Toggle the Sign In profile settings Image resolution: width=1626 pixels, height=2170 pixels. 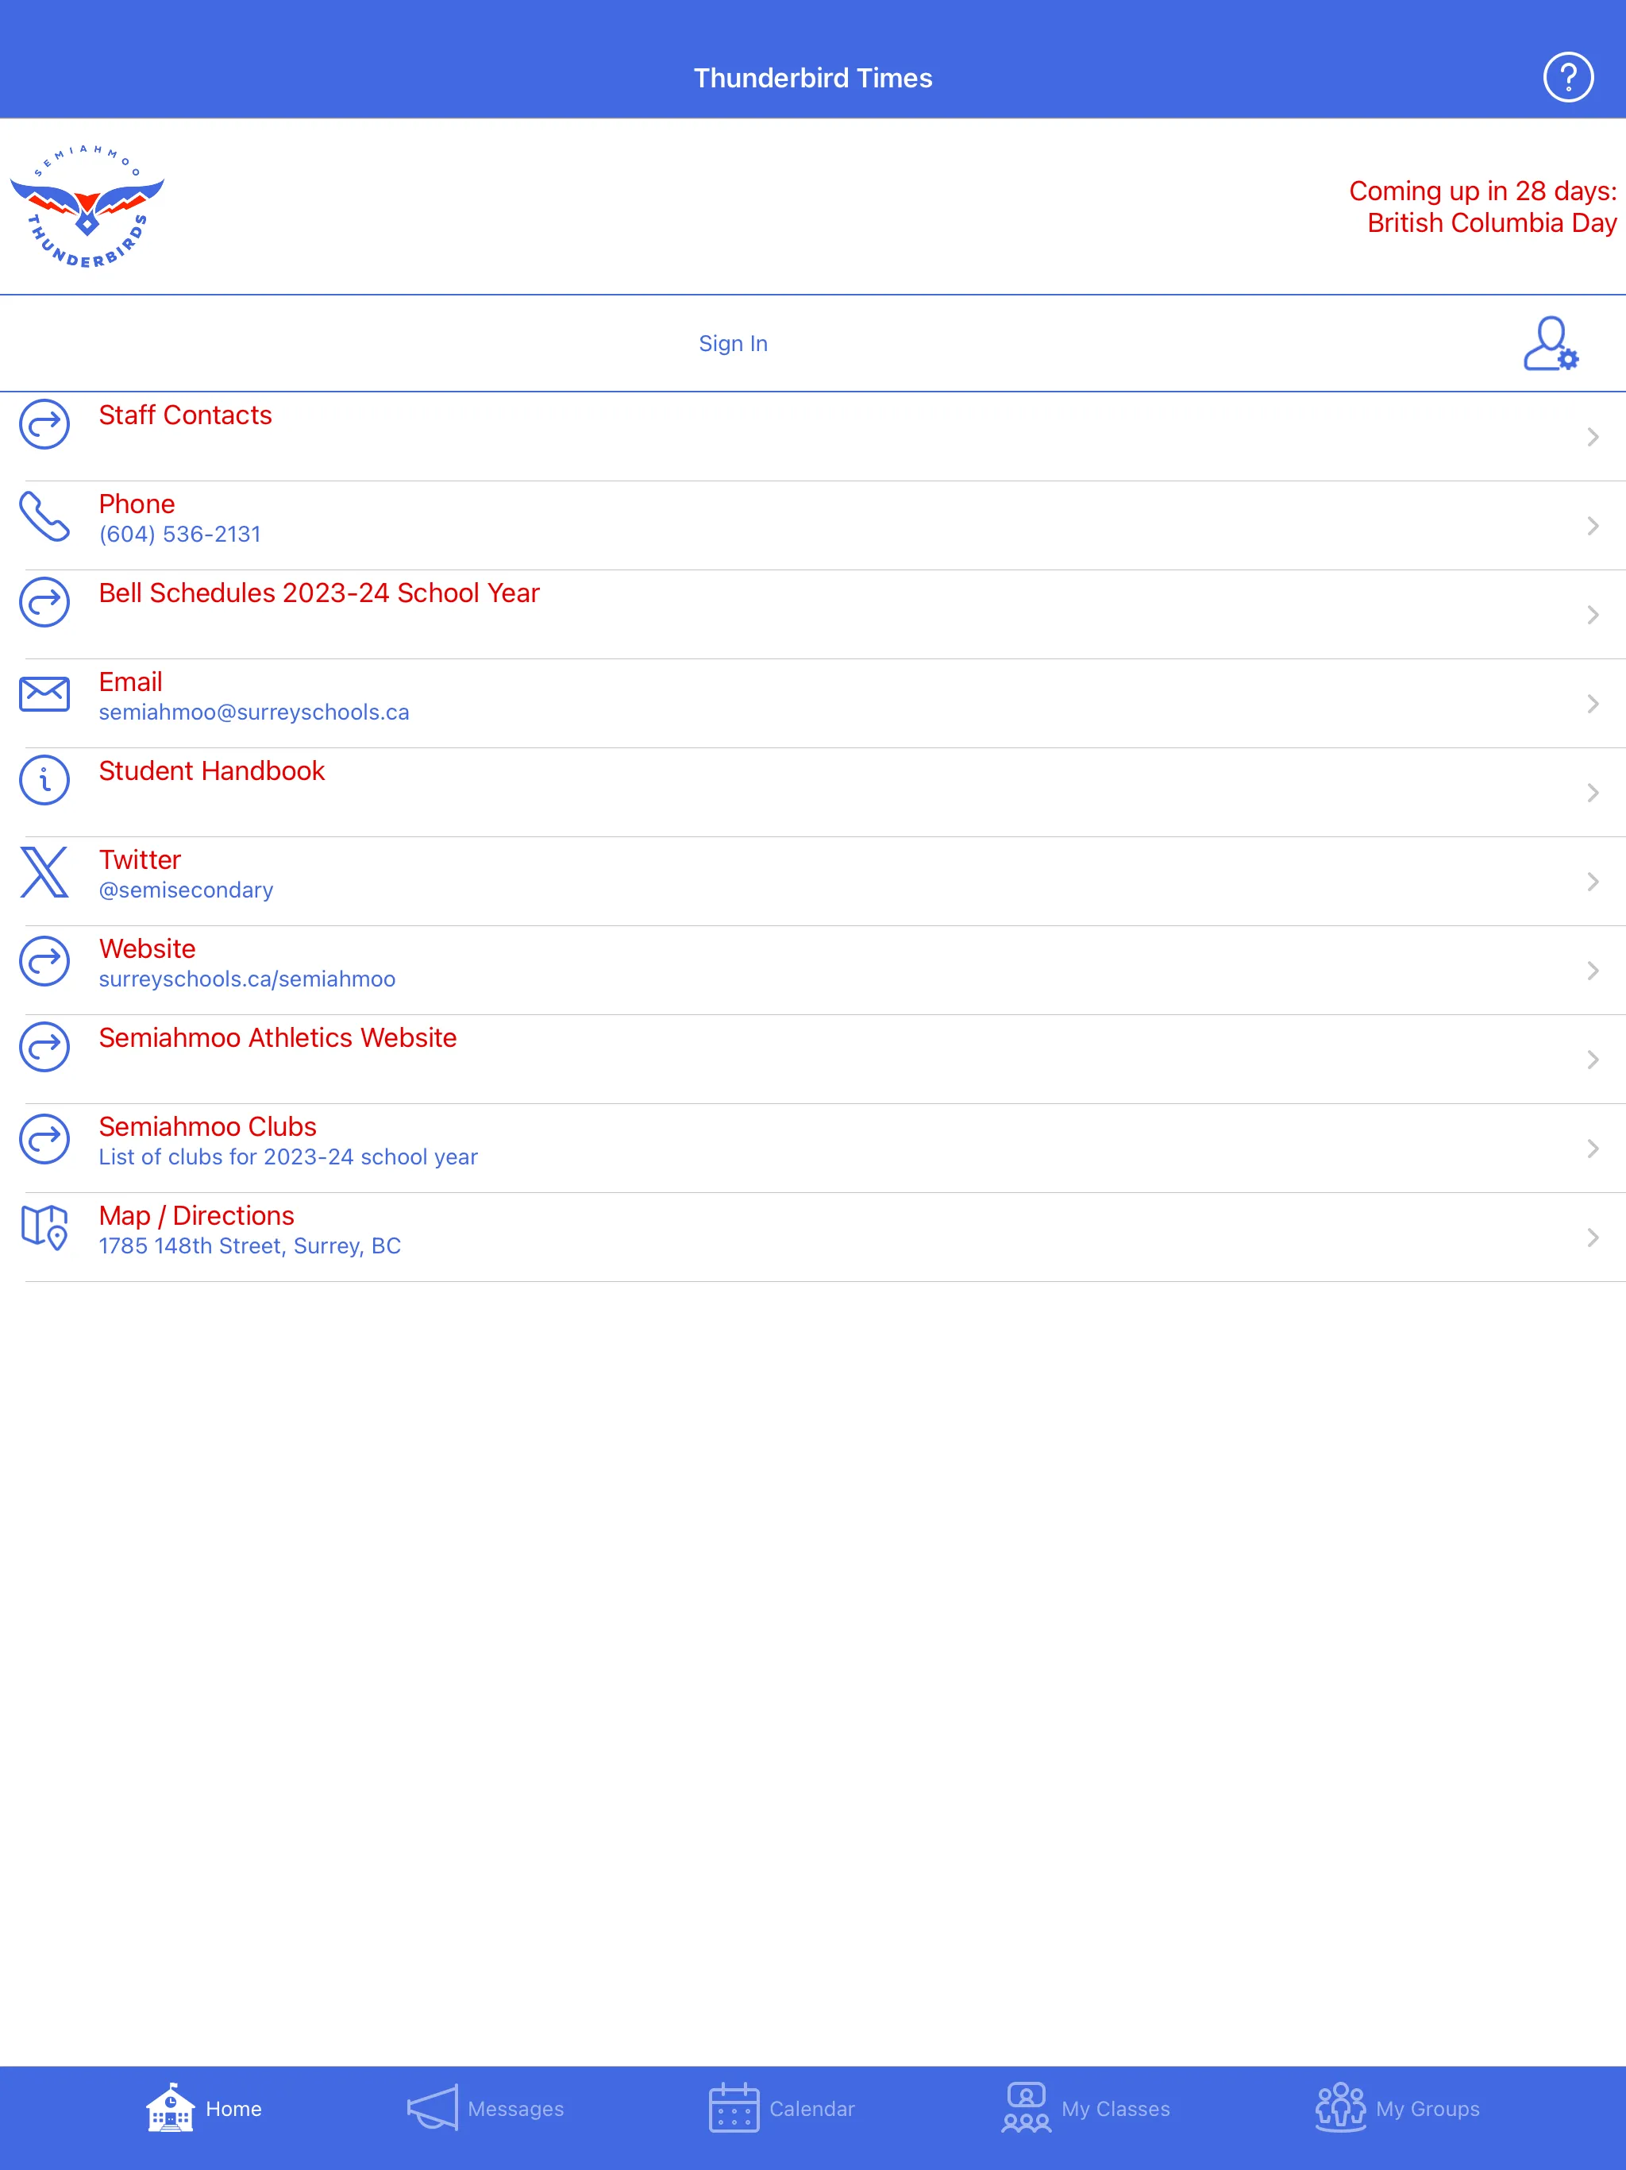(1549, 340)
